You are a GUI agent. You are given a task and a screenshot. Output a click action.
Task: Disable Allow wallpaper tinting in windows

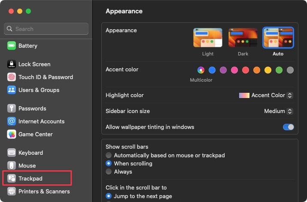(x=288, y=127)
